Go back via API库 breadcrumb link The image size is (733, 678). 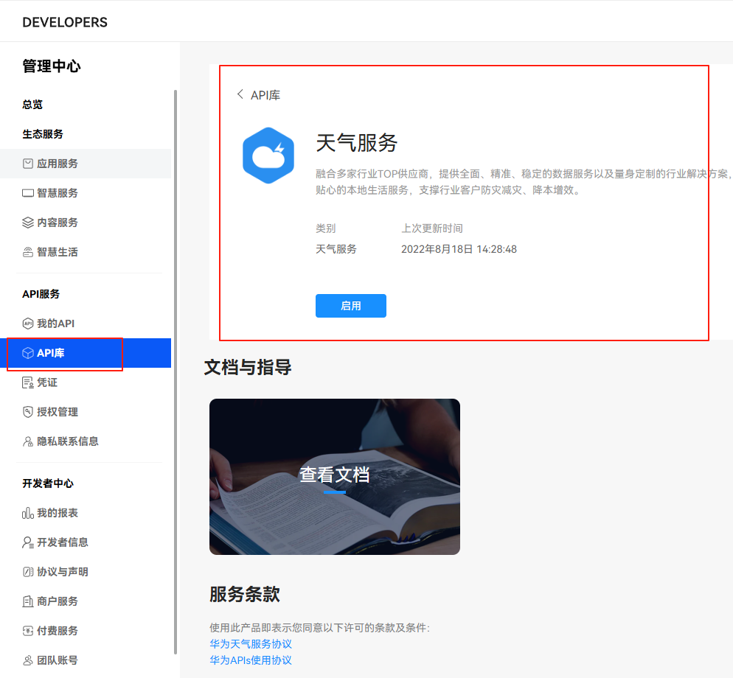pyautogui.click(x=265, y=95)
